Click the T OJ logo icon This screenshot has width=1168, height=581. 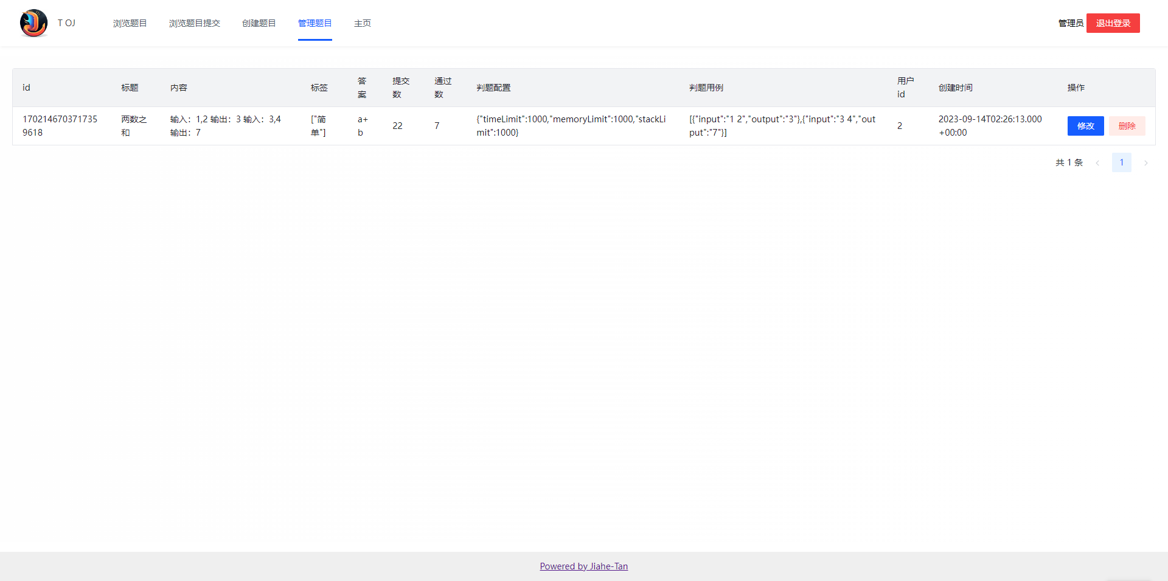pos(33,23)
